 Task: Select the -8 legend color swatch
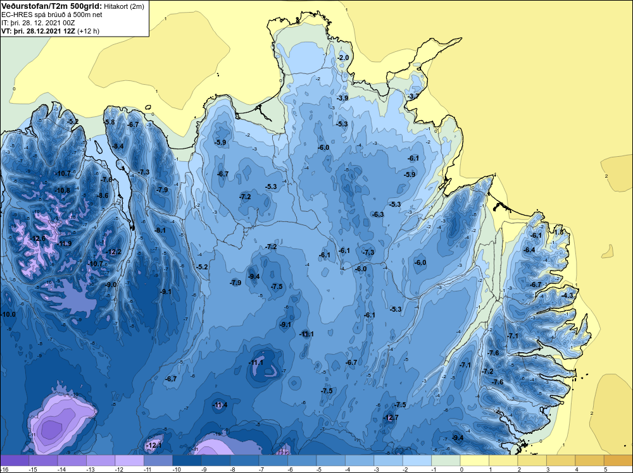pos(244,460)
